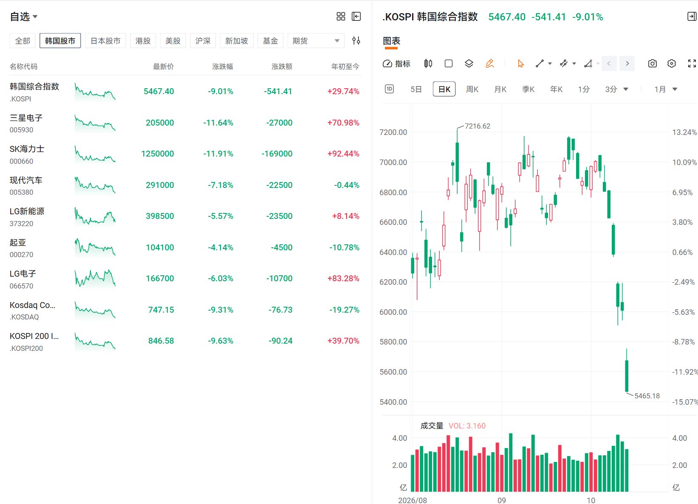Screen dimensions: 698x504
Task: Expand line drawing tool options arrow
Action: coord(550,64)
